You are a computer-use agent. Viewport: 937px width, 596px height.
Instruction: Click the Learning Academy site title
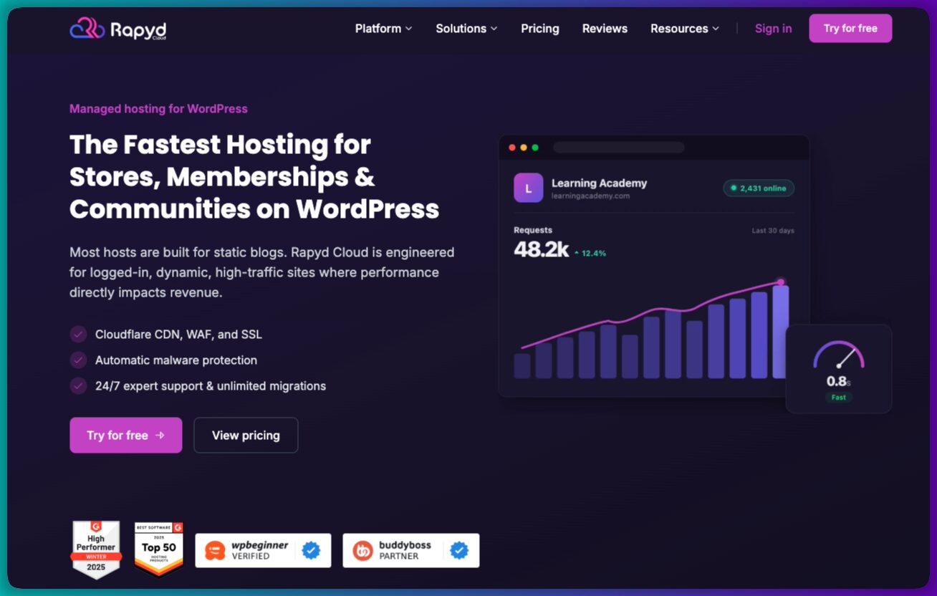pyautogui.click(x=599, y=183)
